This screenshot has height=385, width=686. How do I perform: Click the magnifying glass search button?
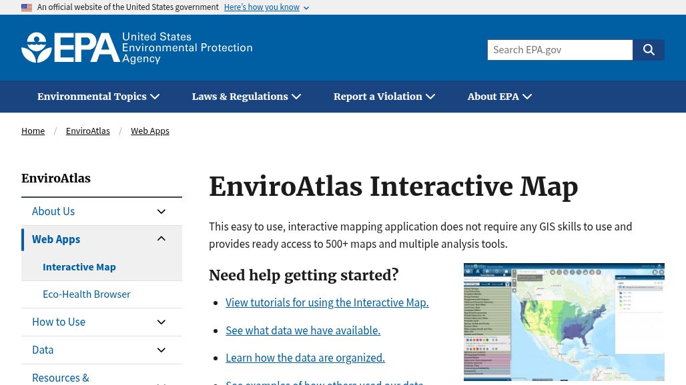[x=649, y=50]
